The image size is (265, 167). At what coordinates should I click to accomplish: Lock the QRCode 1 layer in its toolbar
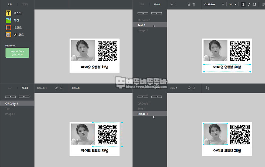(x=57, y=88)
